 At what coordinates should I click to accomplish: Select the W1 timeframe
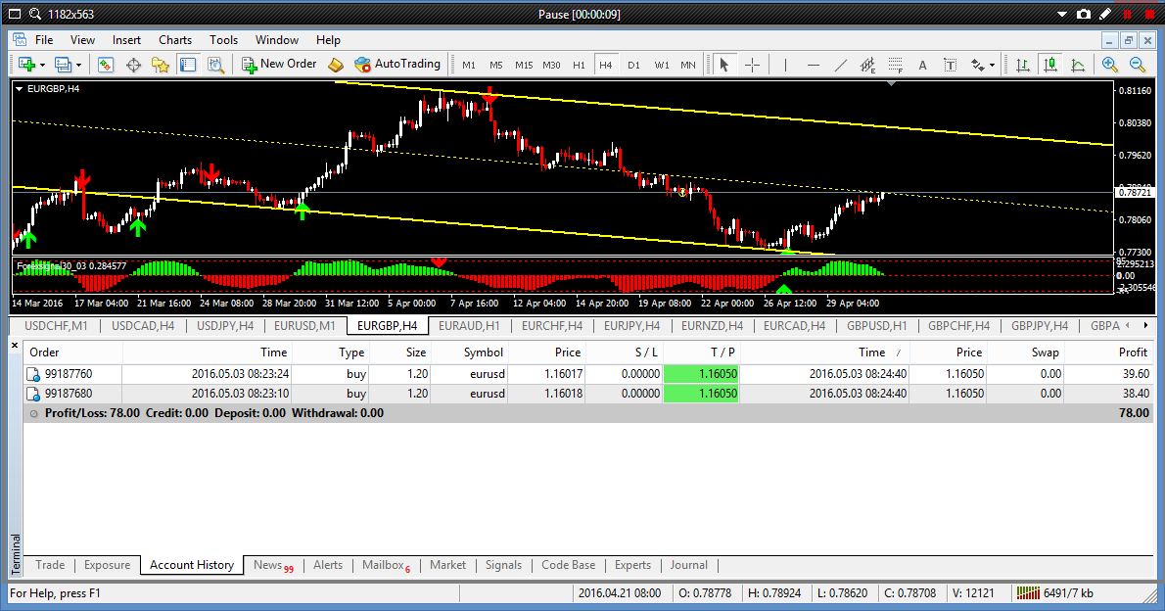pyautogui.click(x=661, y=65)
